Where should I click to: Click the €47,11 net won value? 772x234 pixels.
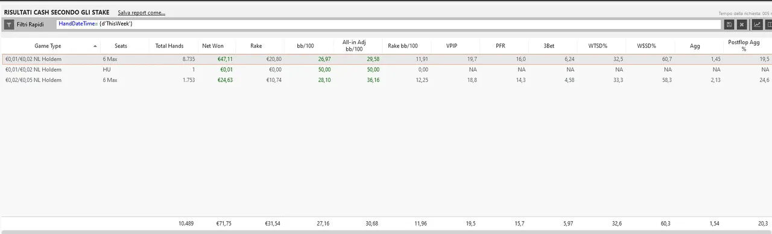pos(225,59)
